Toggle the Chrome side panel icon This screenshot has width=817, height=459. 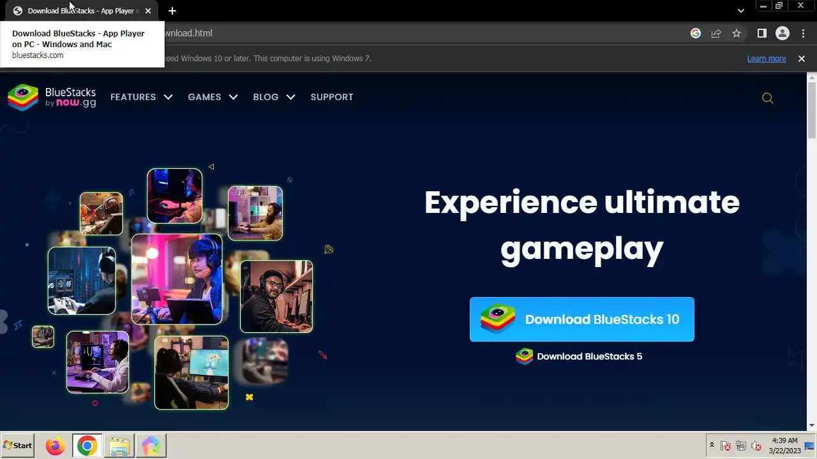click(761, 33)
